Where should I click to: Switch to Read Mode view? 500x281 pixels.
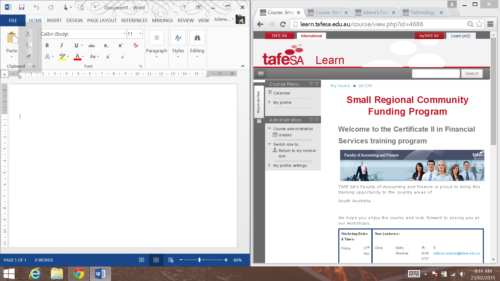point(141,260)
